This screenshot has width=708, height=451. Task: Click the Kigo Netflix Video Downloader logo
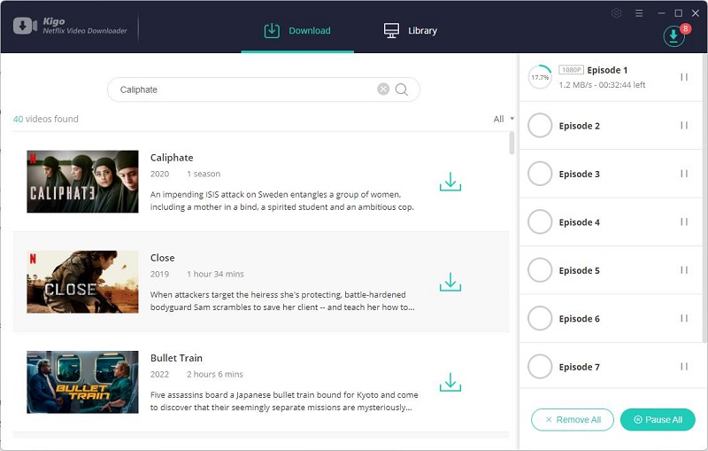70,27
